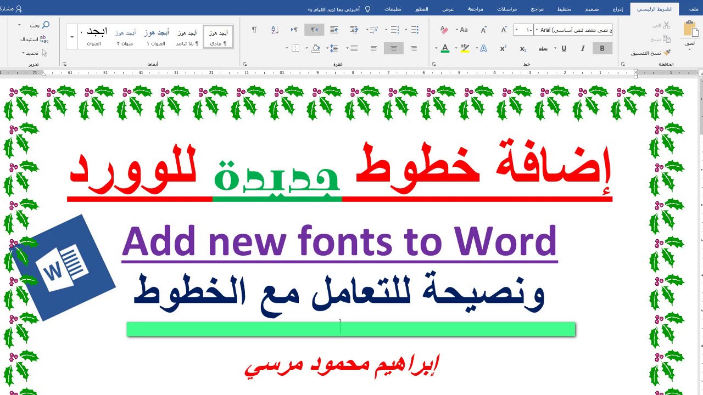Image resolution: width=703 pixels, height=395 pixels.
Task: Apply the Heading 2 (عنوان ٢) style
Action: (125, 37)
